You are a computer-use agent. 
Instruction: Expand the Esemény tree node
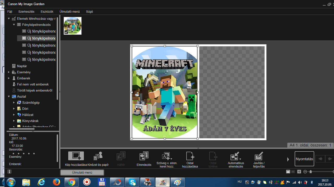click(9, 72)
